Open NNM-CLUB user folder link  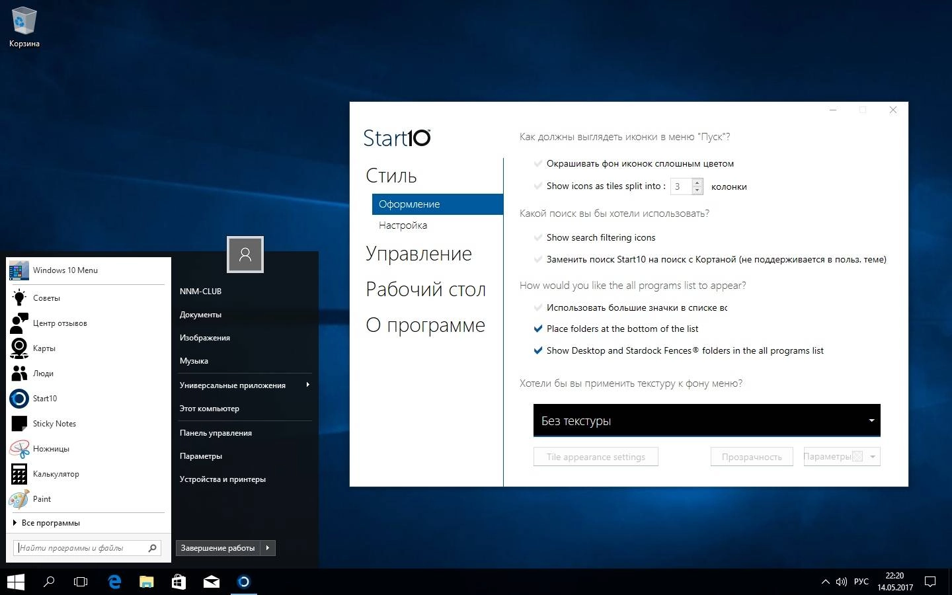200,292
